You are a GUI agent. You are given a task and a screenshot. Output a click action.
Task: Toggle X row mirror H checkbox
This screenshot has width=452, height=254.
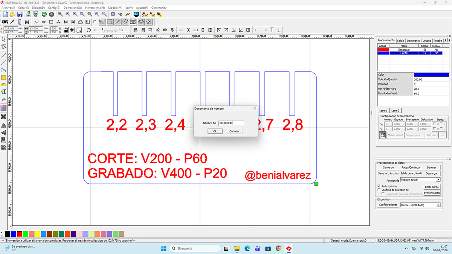[434, 124]
